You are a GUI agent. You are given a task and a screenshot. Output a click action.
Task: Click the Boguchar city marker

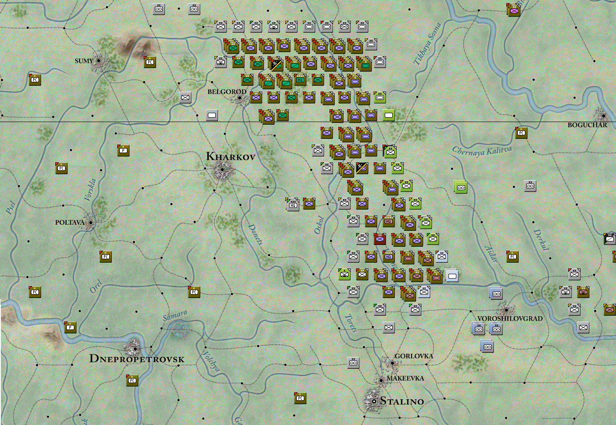pyautogui.click(x=603, y=116)
